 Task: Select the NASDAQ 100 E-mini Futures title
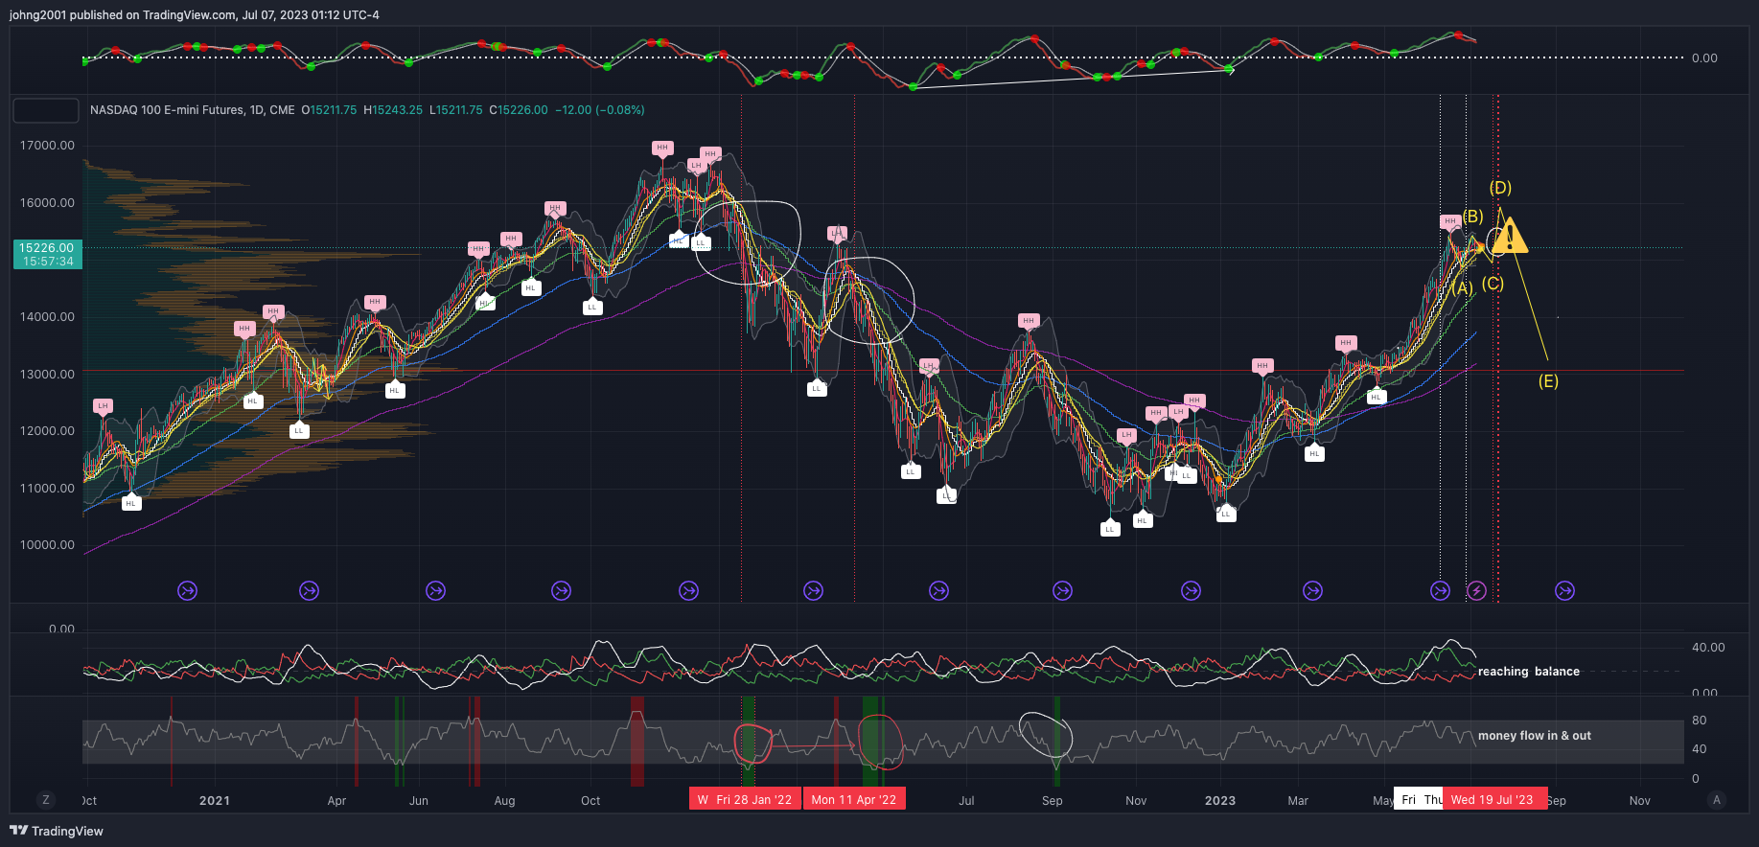[193, 110]
